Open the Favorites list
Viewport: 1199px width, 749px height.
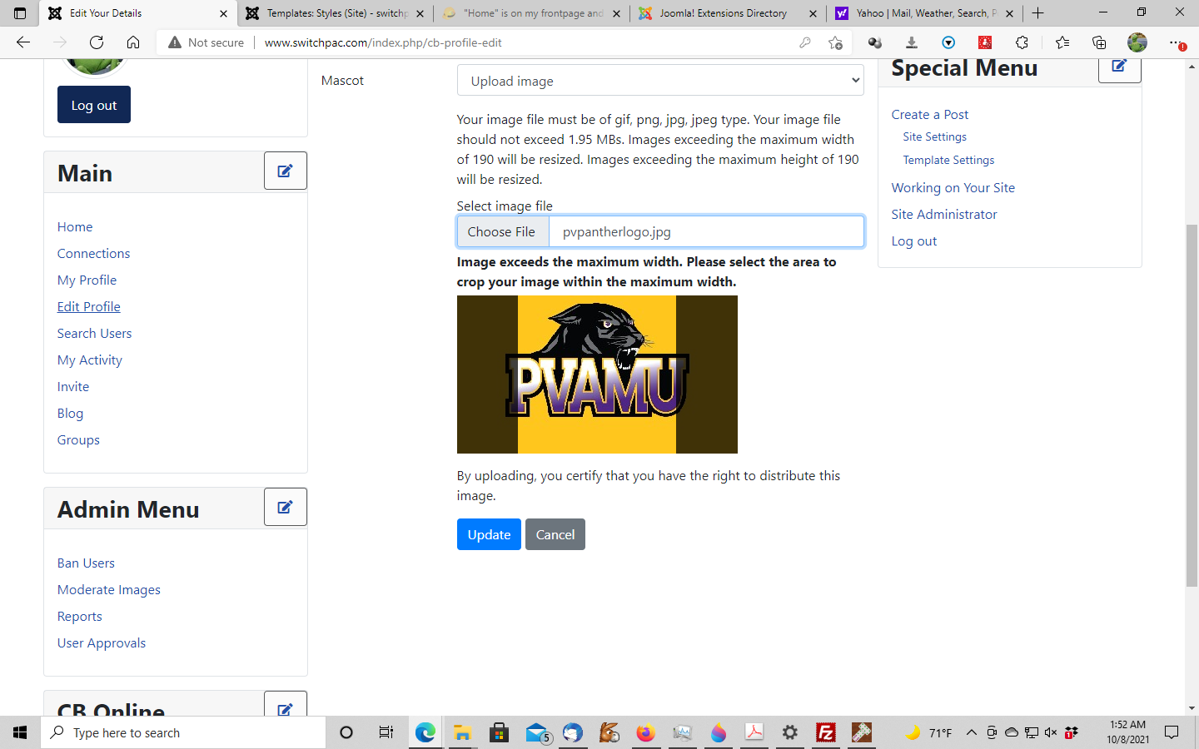tap(1062, 42)
